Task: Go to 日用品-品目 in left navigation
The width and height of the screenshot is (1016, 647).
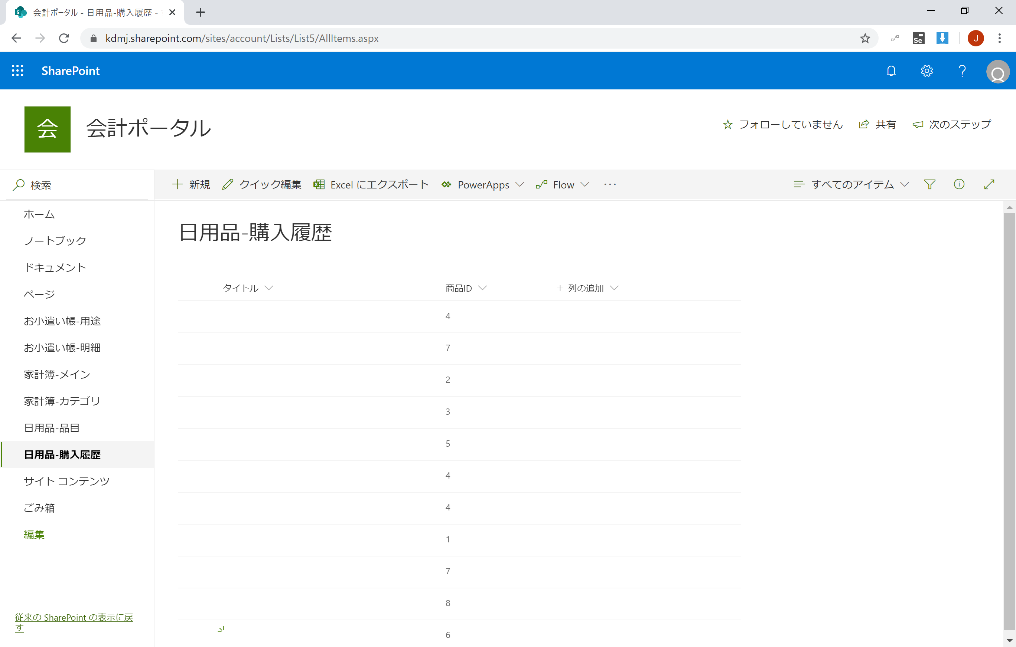Action: 52,428
